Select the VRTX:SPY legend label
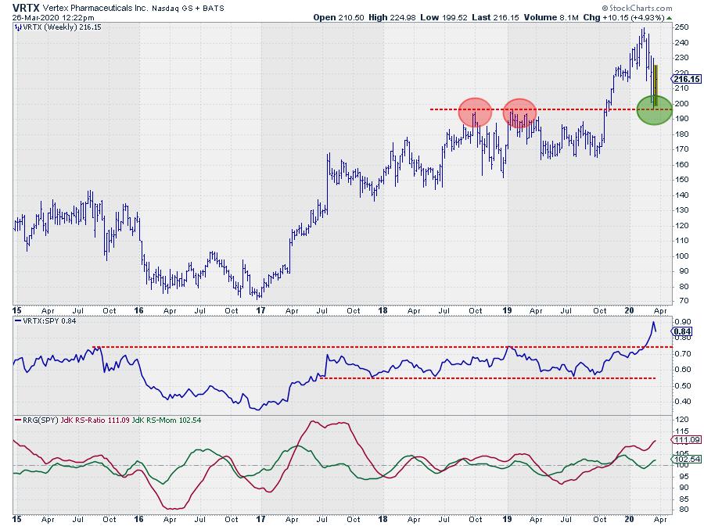Viewport: 704px width, 526px height. coord(45,321)
